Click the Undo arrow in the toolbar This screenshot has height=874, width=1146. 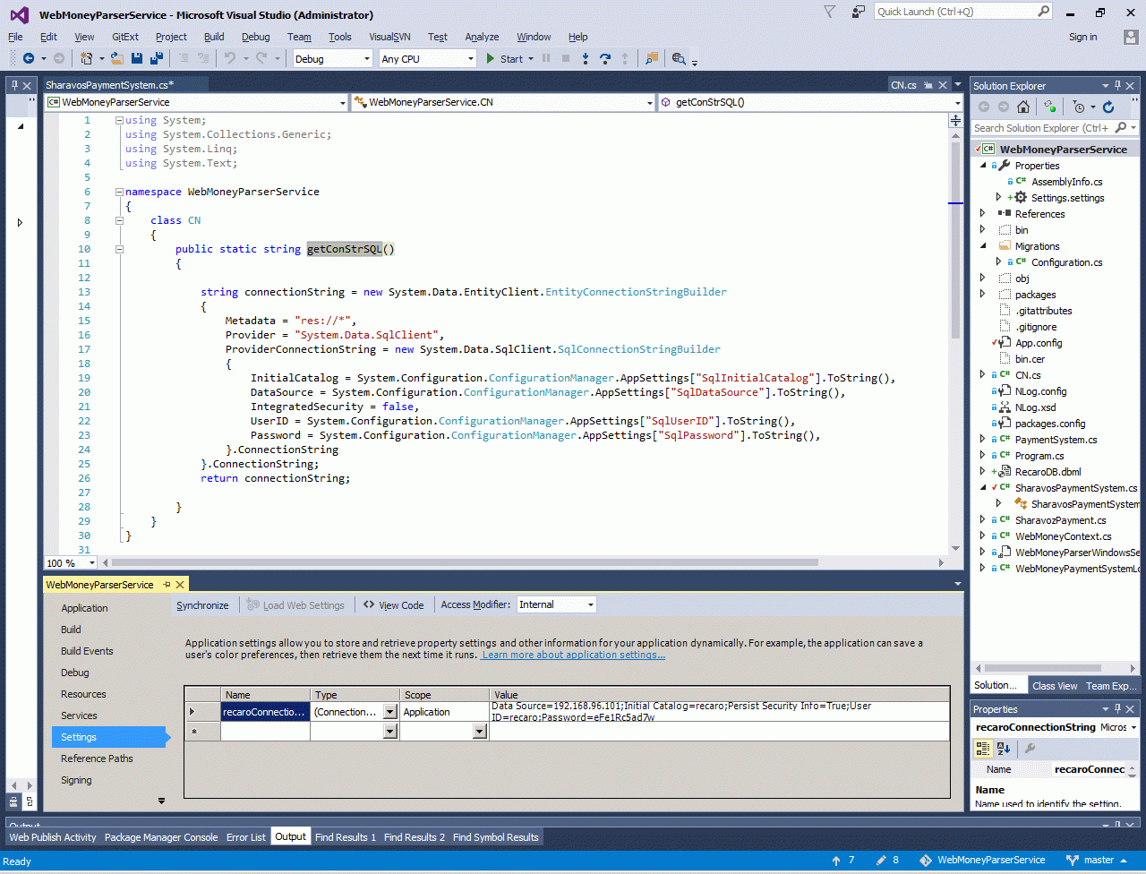click(x=229, y=59)
